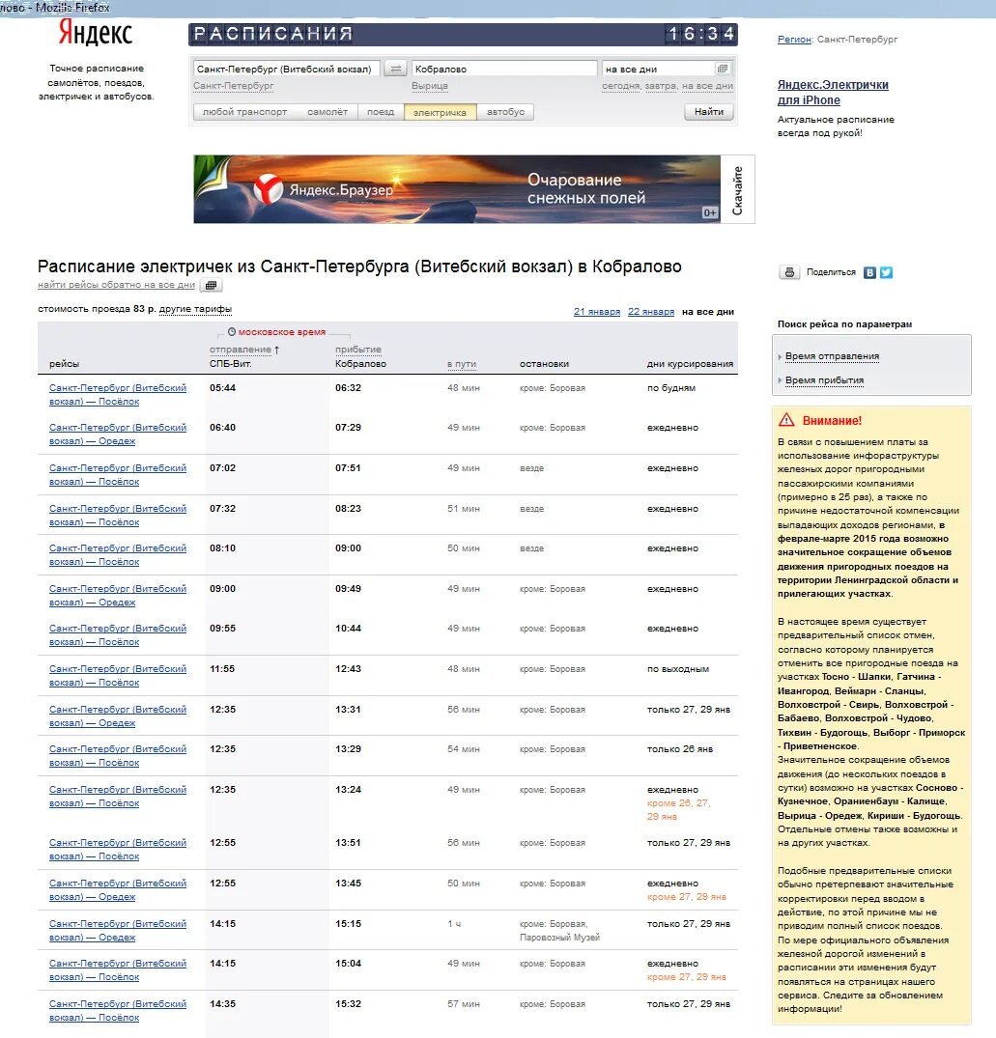The image size is (996, 1038).
Task: Click the Внимание! warning heading
Action: click(x=832, y=420)
